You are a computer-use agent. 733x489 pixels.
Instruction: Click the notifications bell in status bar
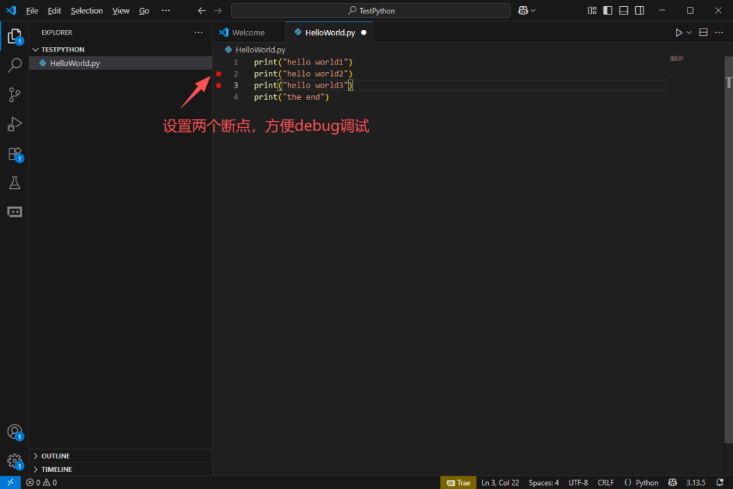point(720,482)
